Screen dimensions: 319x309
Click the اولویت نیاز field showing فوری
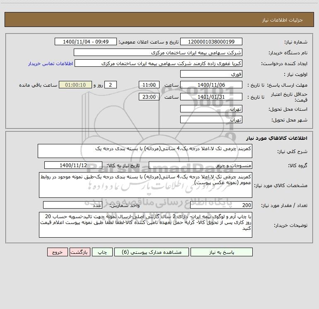coord(211,74)
